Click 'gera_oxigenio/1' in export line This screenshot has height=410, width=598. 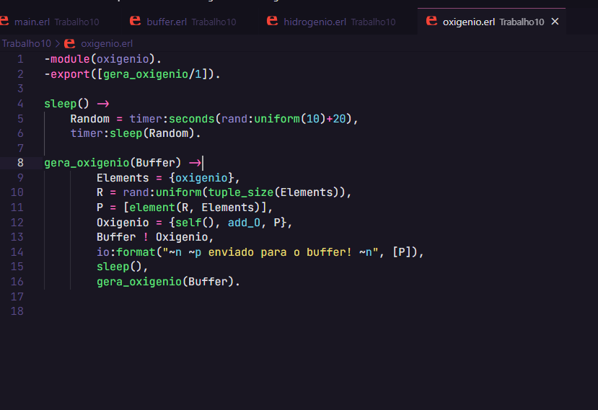pyautogui.click(x=152, y=74)
